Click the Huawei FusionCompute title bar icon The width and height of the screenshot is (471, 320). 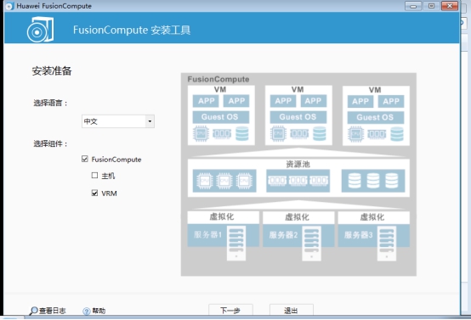(9, 6)
